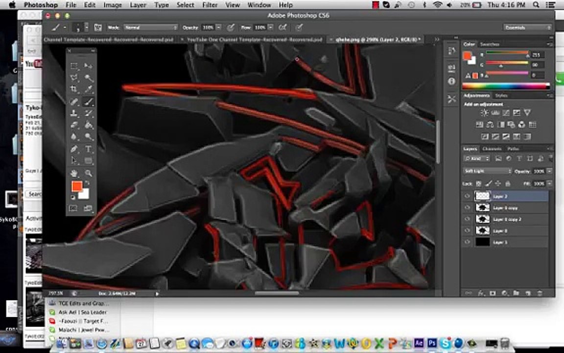This screenshot has width=564, height=353.
Task: Click the Layer 1 black thumbnail
Action: tap(483, 242)
